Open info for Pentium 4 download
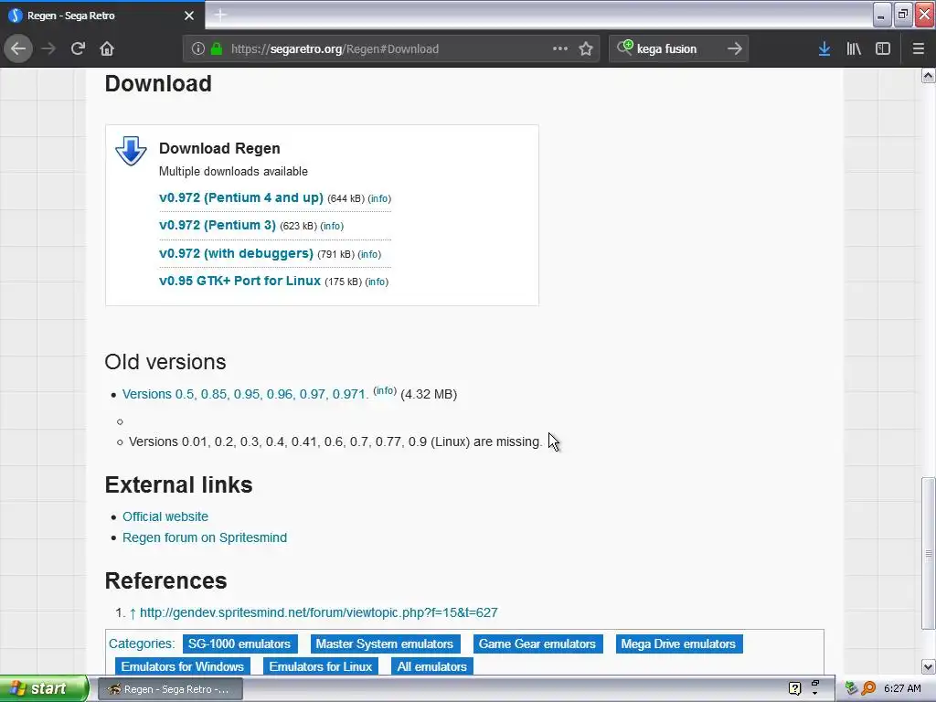 click(379, 198)
